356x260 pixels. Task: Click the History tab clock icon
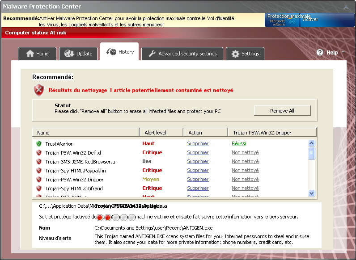[x=111, y=52]
